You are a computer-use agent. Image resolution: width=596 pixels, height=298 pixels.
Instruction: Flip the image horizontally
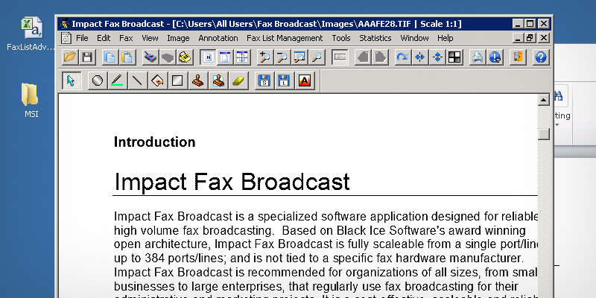(420, 57)
